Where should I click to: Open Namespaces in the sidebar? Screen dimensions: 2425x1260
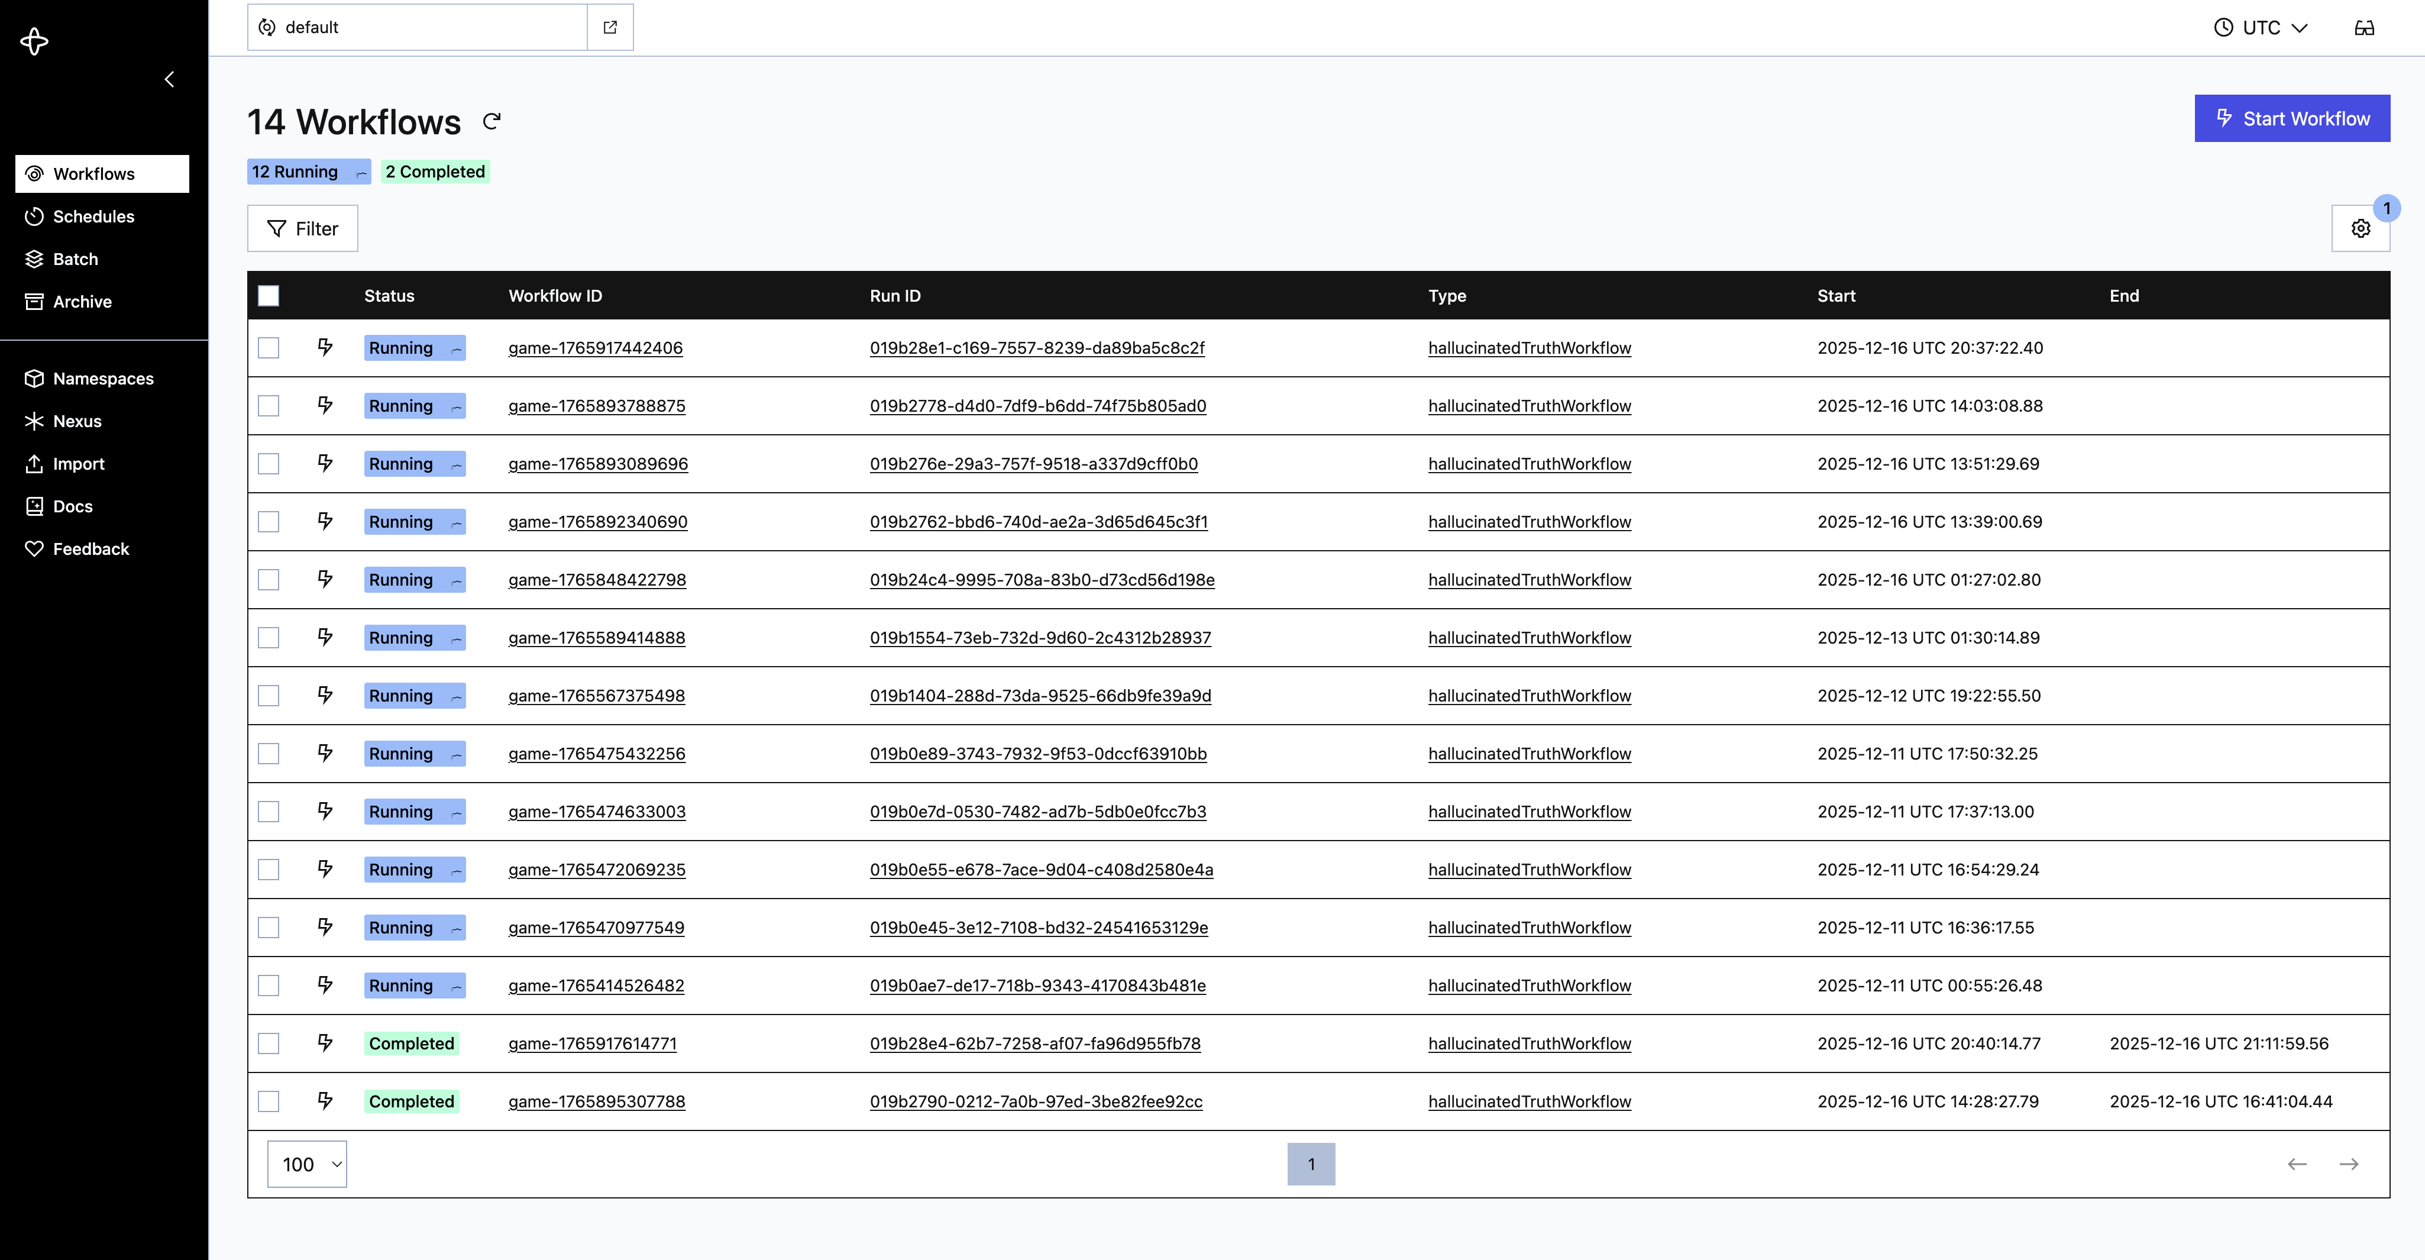102,379
